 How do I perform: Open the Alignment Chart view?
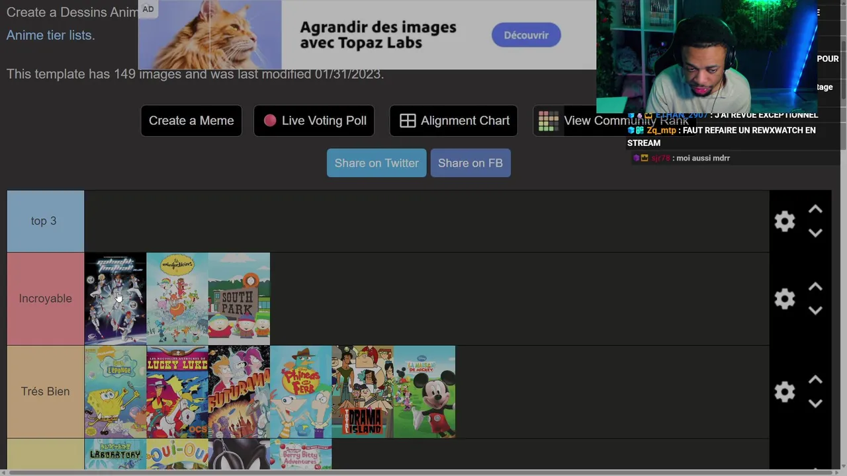point(454,120)
